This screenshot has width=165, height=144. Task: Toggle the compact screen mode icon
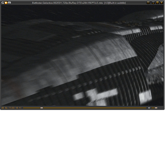coord(148,3)
